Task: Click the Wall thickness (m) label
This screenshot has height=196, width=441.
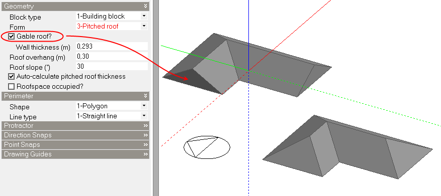Action: point(43,47)
